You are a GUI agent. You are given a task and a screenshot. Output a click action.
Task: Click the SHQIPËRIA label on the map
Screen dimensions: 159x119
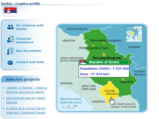[x=98, y=102]
